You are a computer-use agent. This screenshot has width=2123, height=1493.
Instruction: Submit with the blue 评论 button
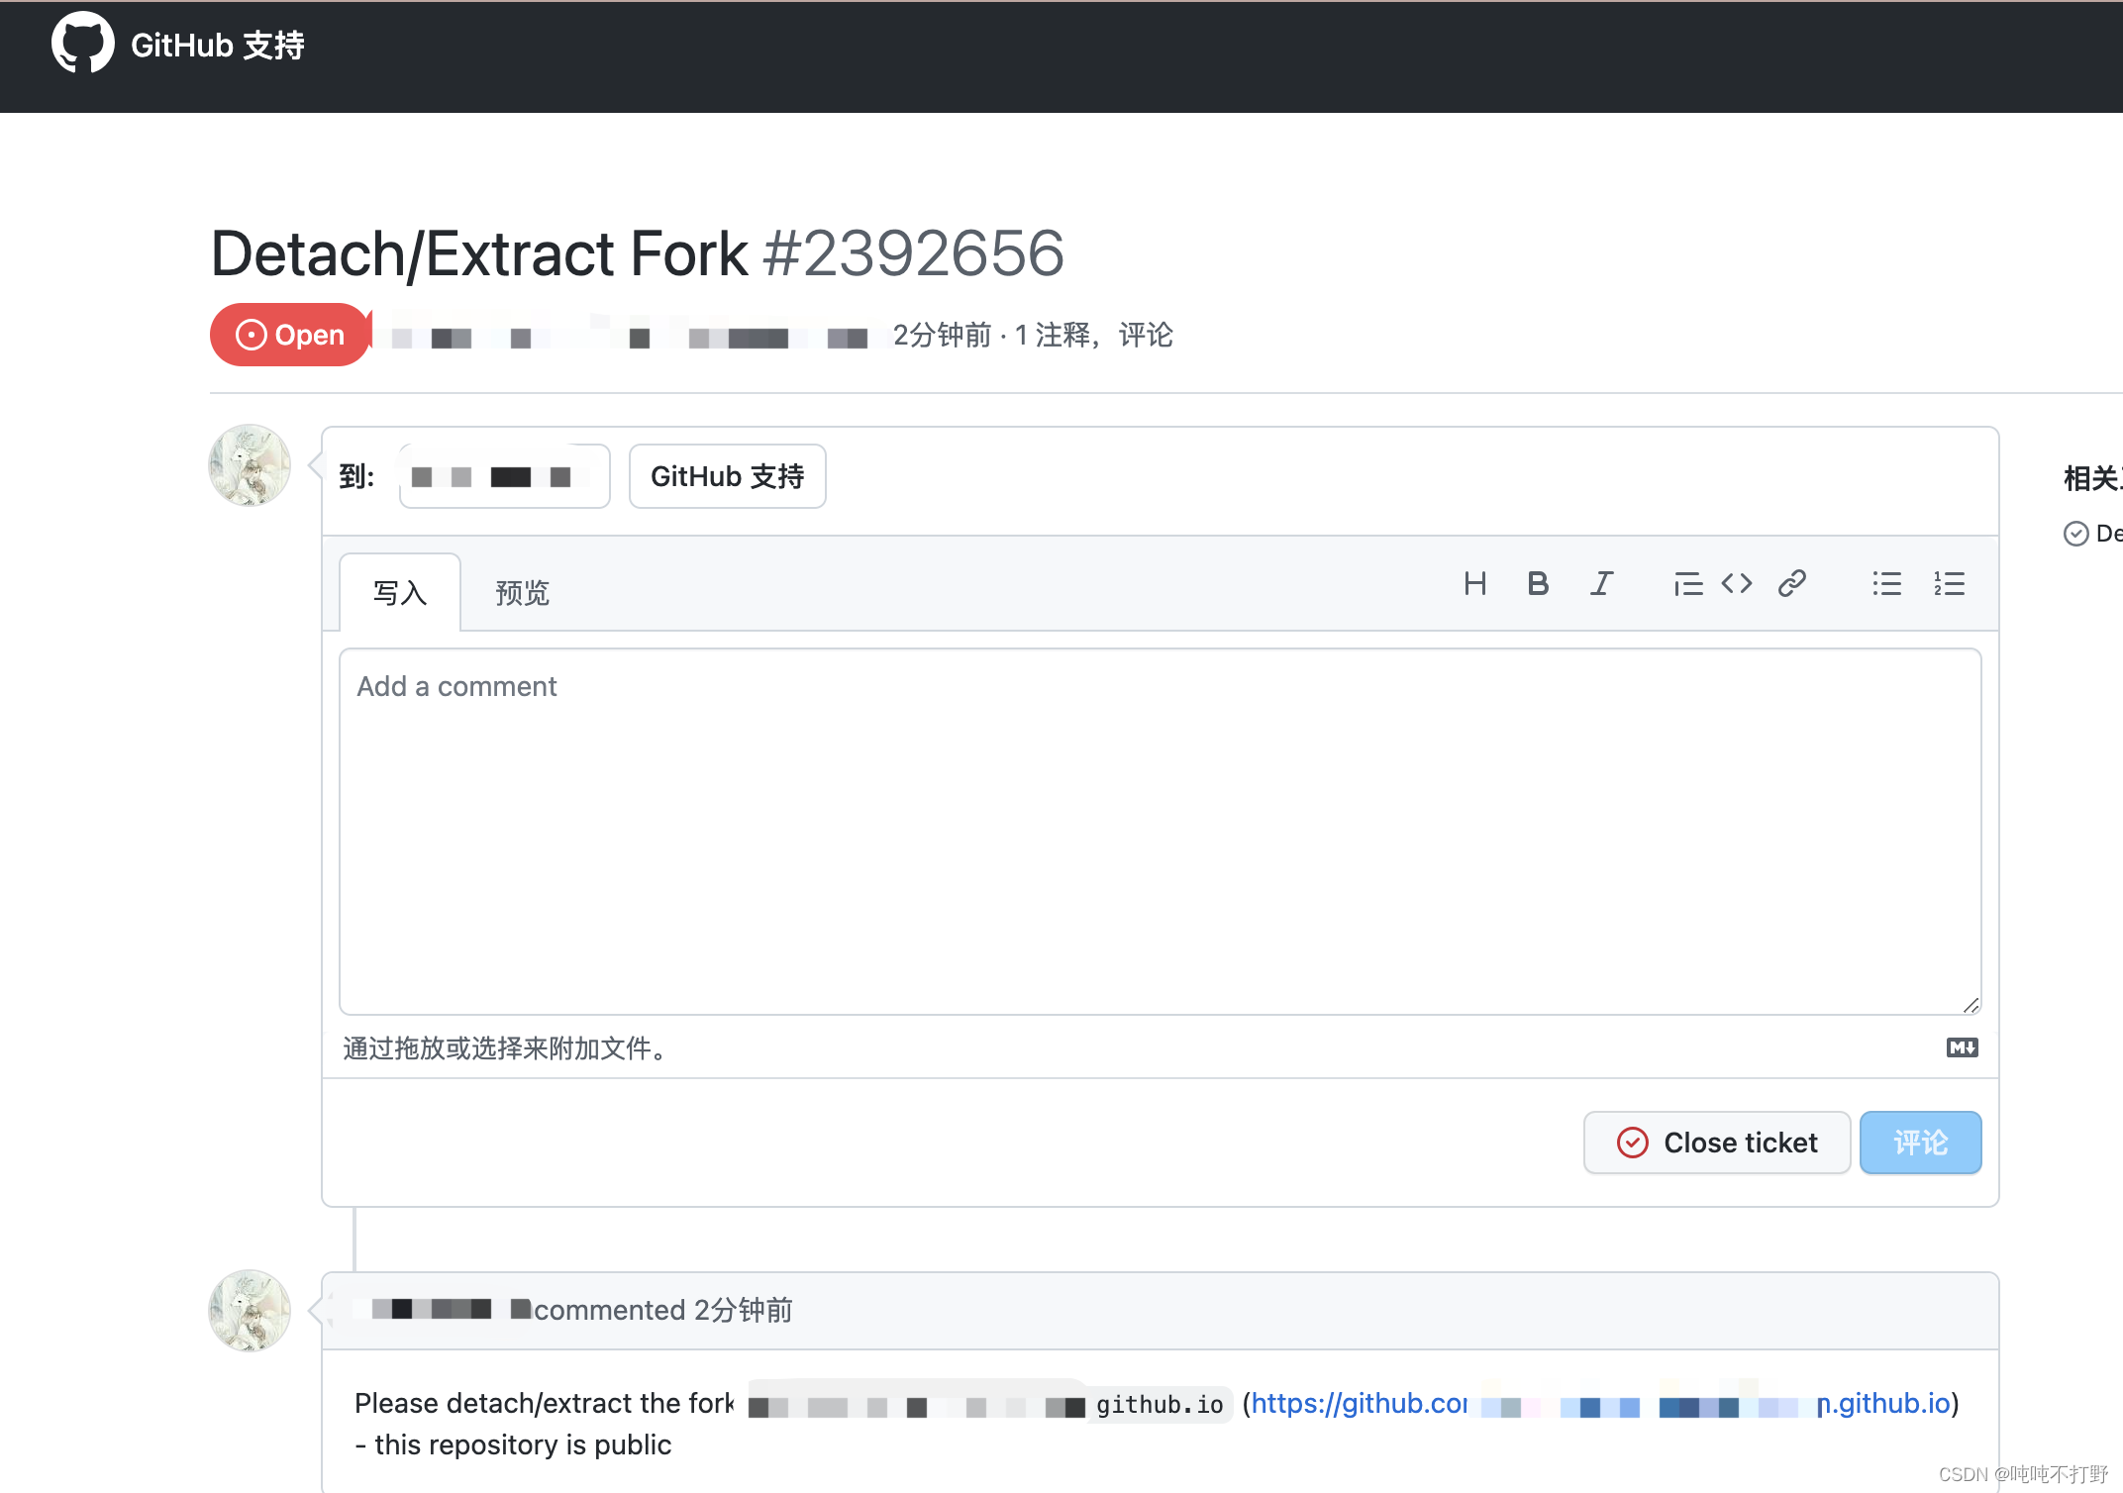click(x=1920, y=1143)
